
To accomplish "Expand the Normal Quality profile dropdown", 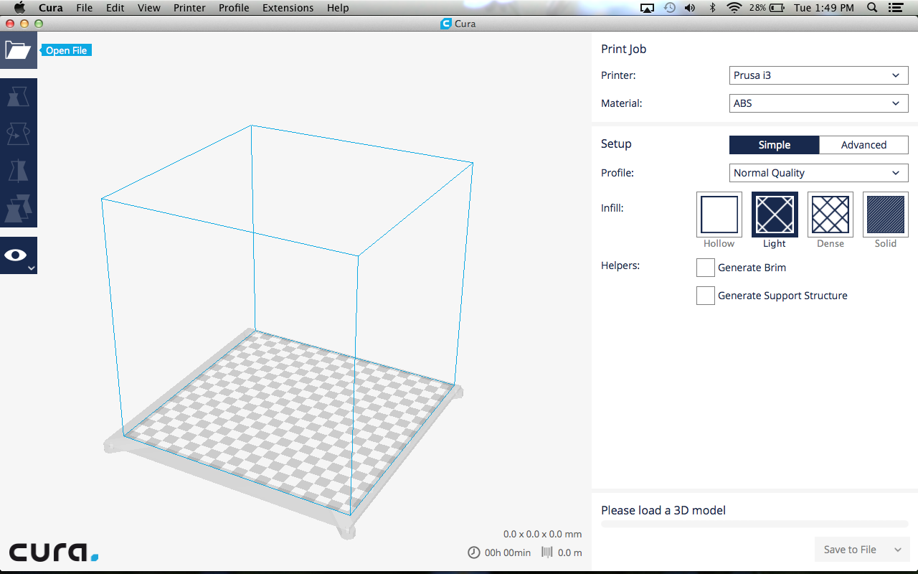I will (818, 173).
